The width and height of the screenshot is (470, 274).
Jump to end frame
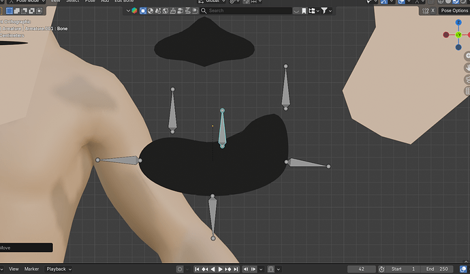coord(236,269)
